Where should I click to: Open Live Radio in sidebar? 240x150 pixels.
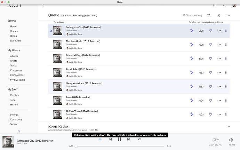[x=15, y=41]
